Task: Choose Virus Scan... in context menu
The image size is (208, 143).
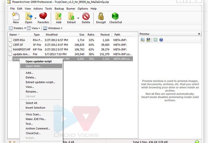Action: pyautogui.click(x=41, y=114)
